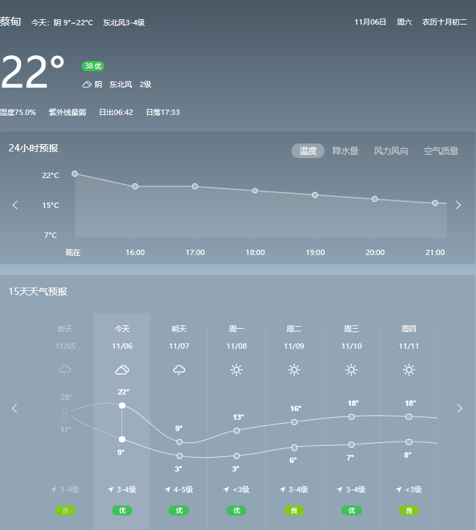Click the 良 air quality badge for 周四
This screenshot has width=476, height=530.
(409, 510)
